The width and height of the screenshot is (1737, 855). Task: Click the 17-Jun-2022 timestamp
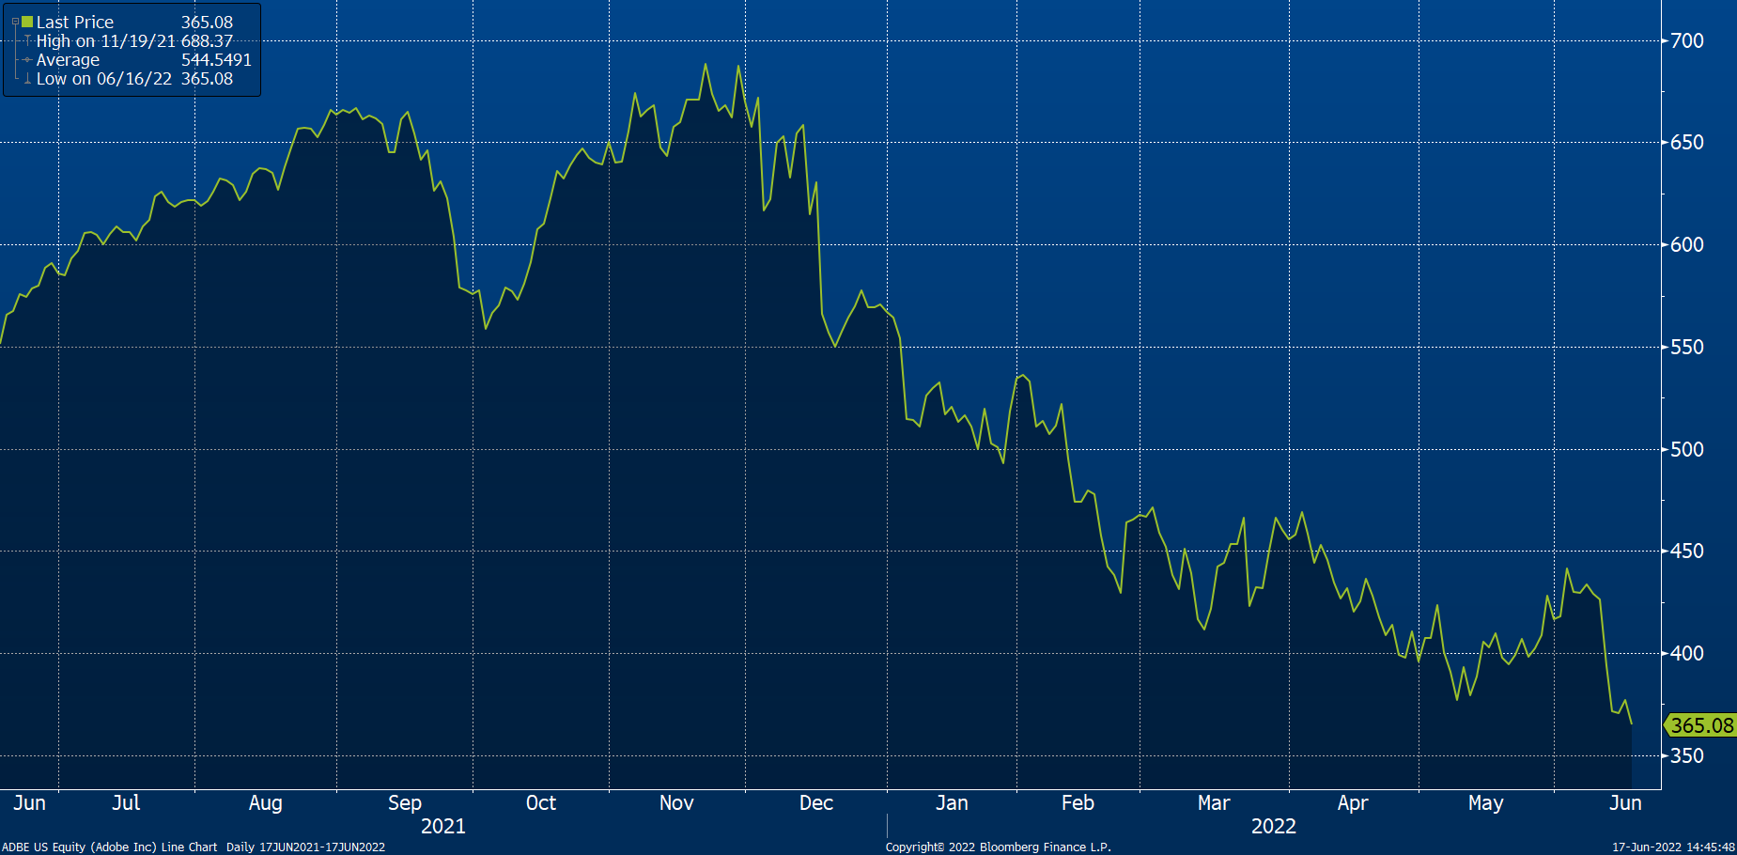pyautogui.click(x=1673, y=847)
